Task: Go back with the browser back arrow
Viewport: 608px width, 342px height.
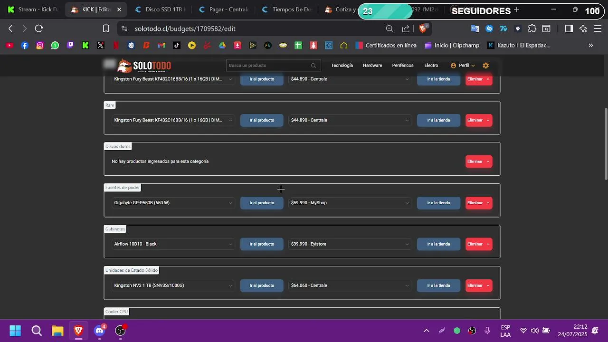Action: pos(10,28)
